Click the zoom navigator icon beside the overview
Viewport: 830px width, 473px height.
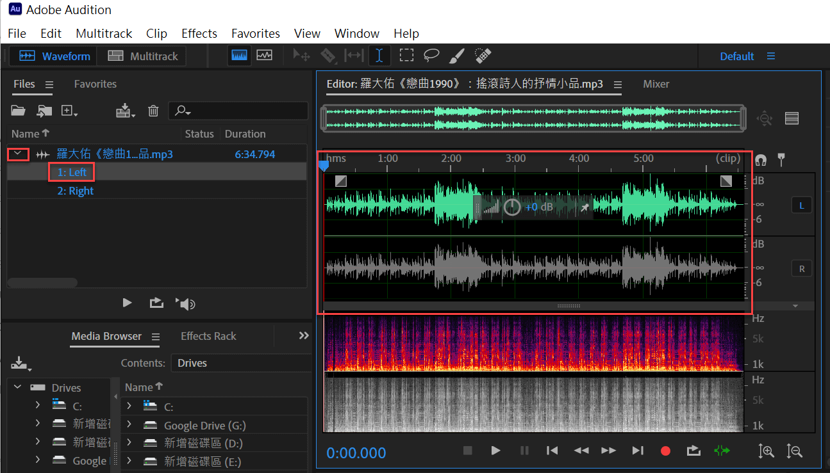point(765,118)
